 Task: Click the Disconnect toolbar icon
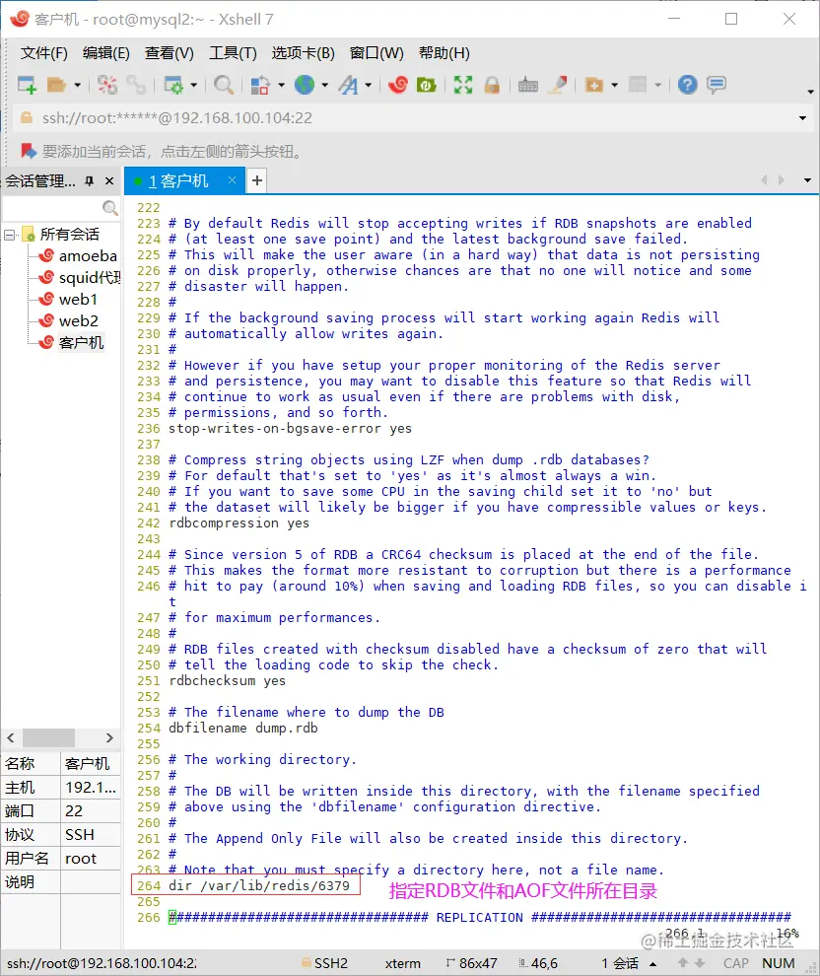[x=107, y=85]
